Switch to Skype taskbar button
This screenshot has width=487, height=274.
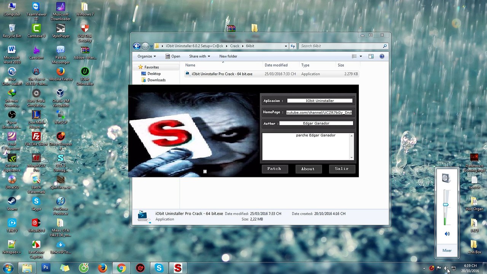point(159,268)
